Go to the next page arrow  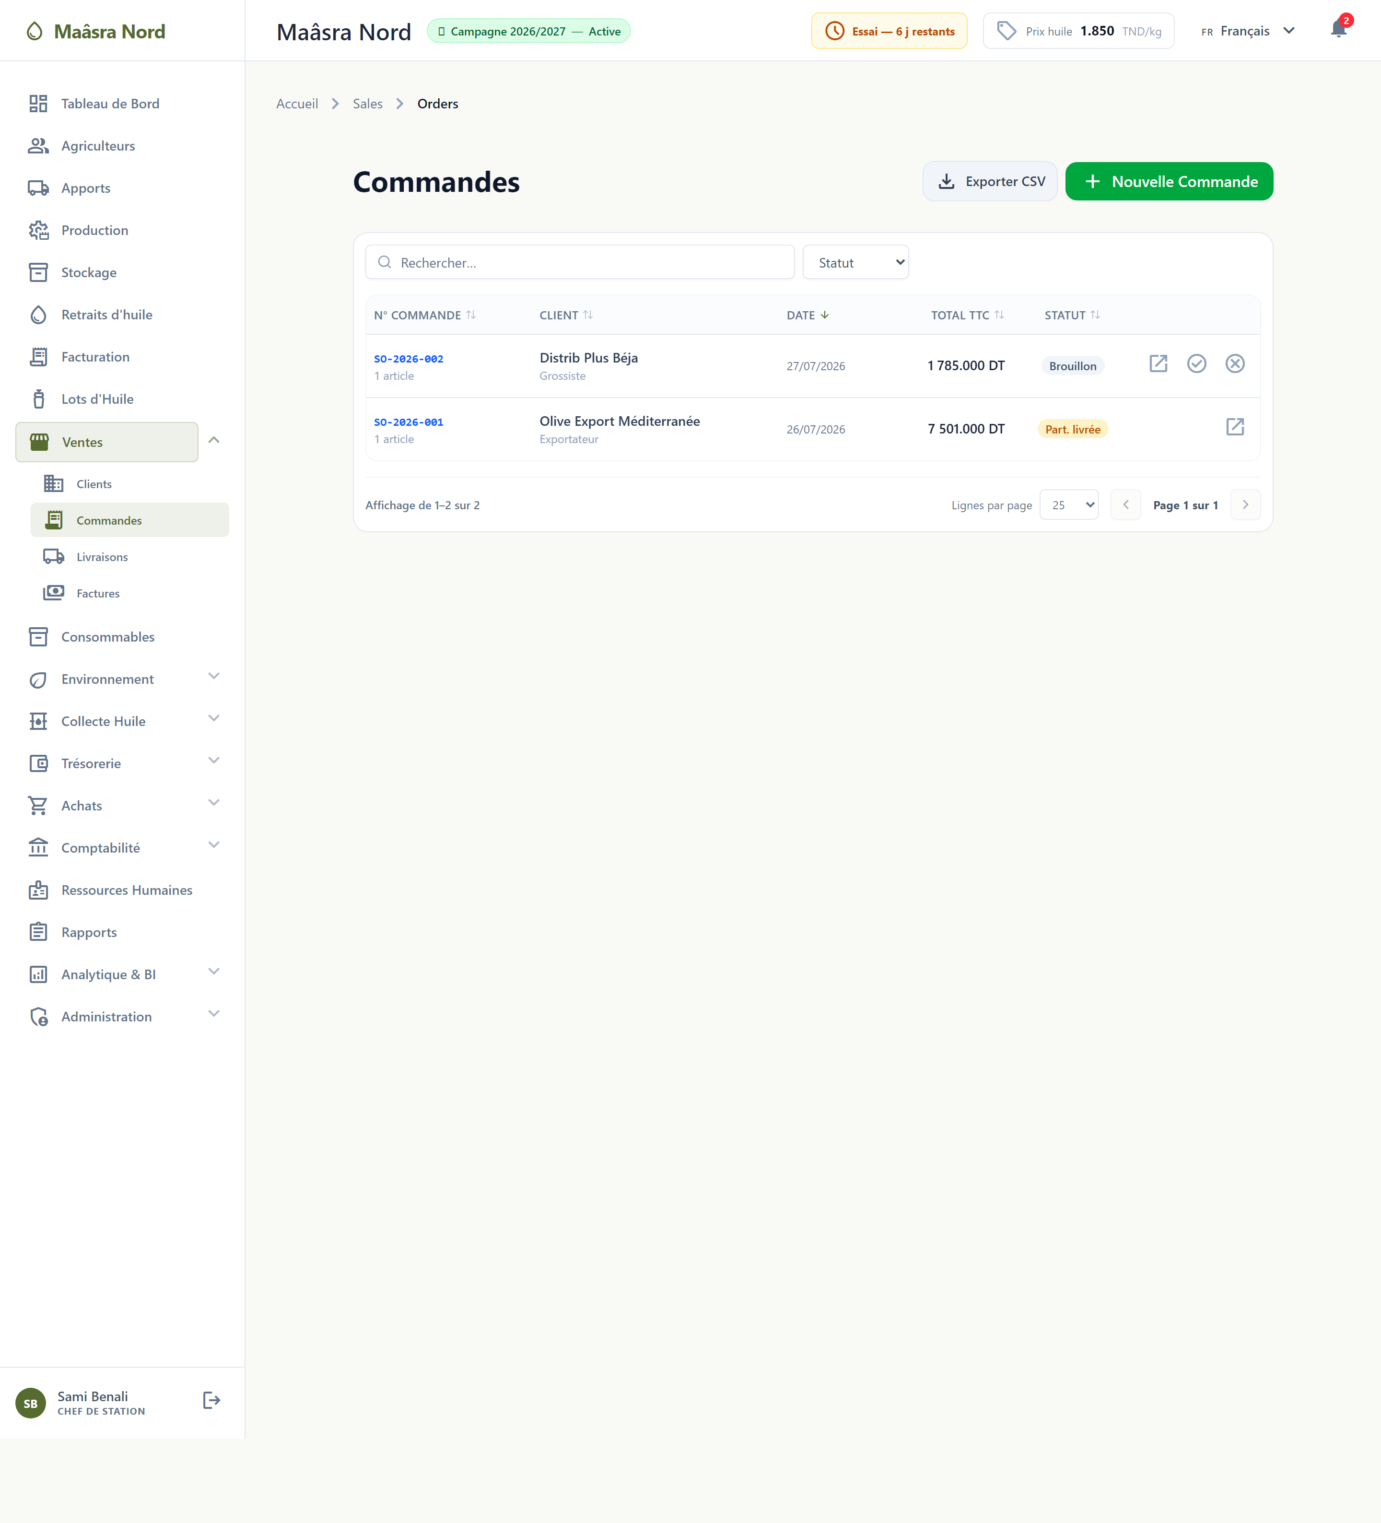coord(1245,504)
